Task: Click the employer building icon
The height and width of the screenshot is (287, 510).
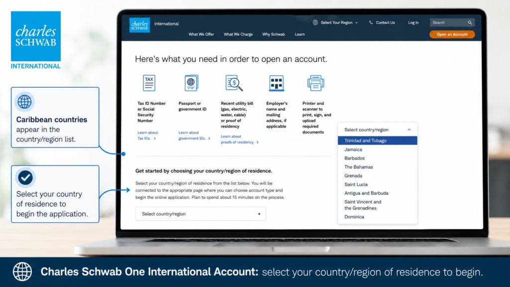Action: (276, 83)
